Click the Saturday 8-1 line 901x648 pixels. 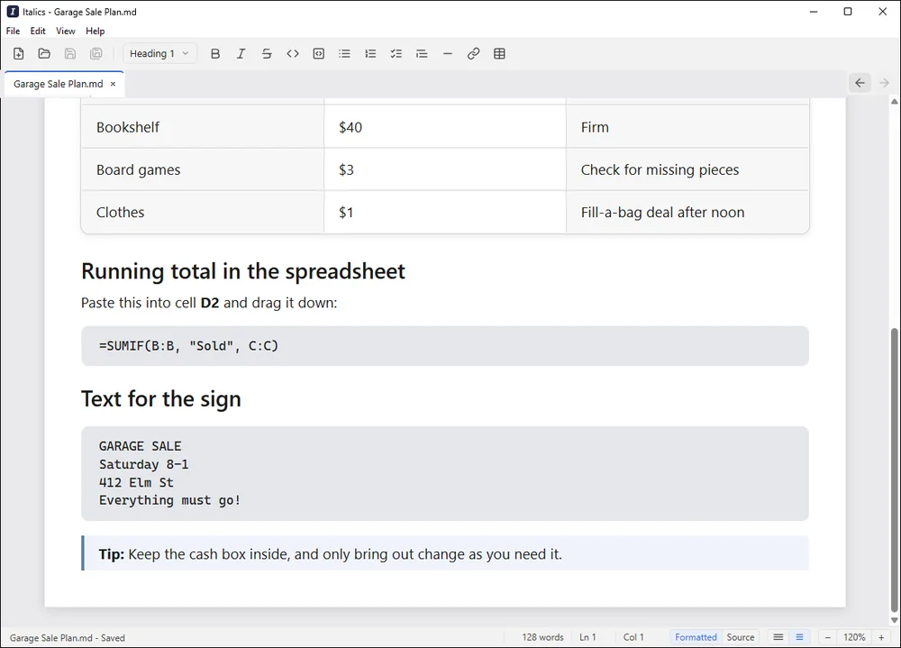click(x=143, y=464)
